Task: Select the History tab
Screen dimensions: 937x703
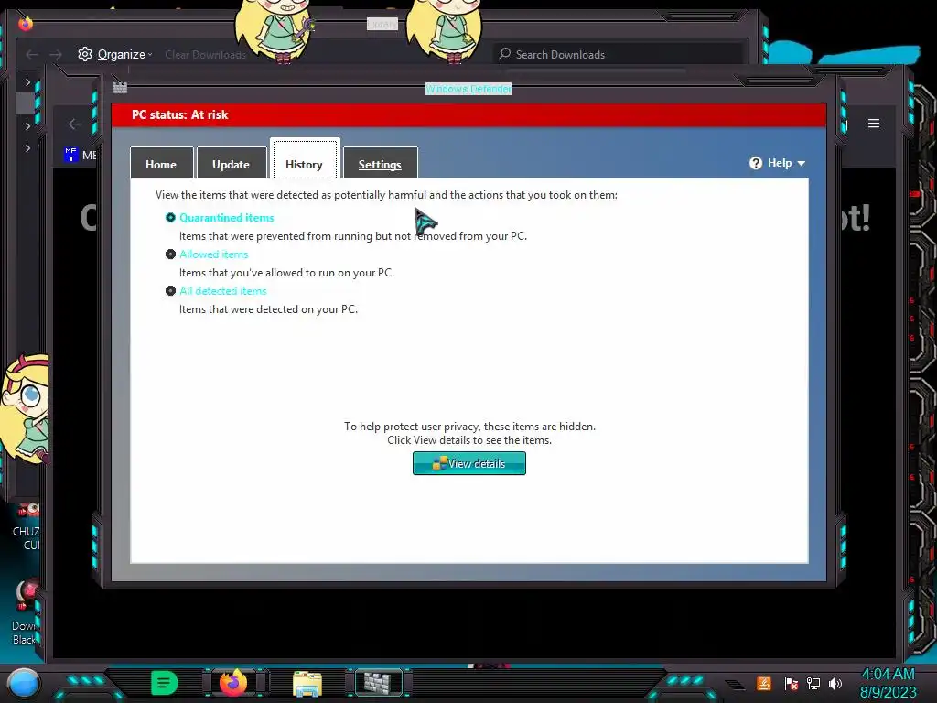Action: pyautogui.click(x=305, y=160)
